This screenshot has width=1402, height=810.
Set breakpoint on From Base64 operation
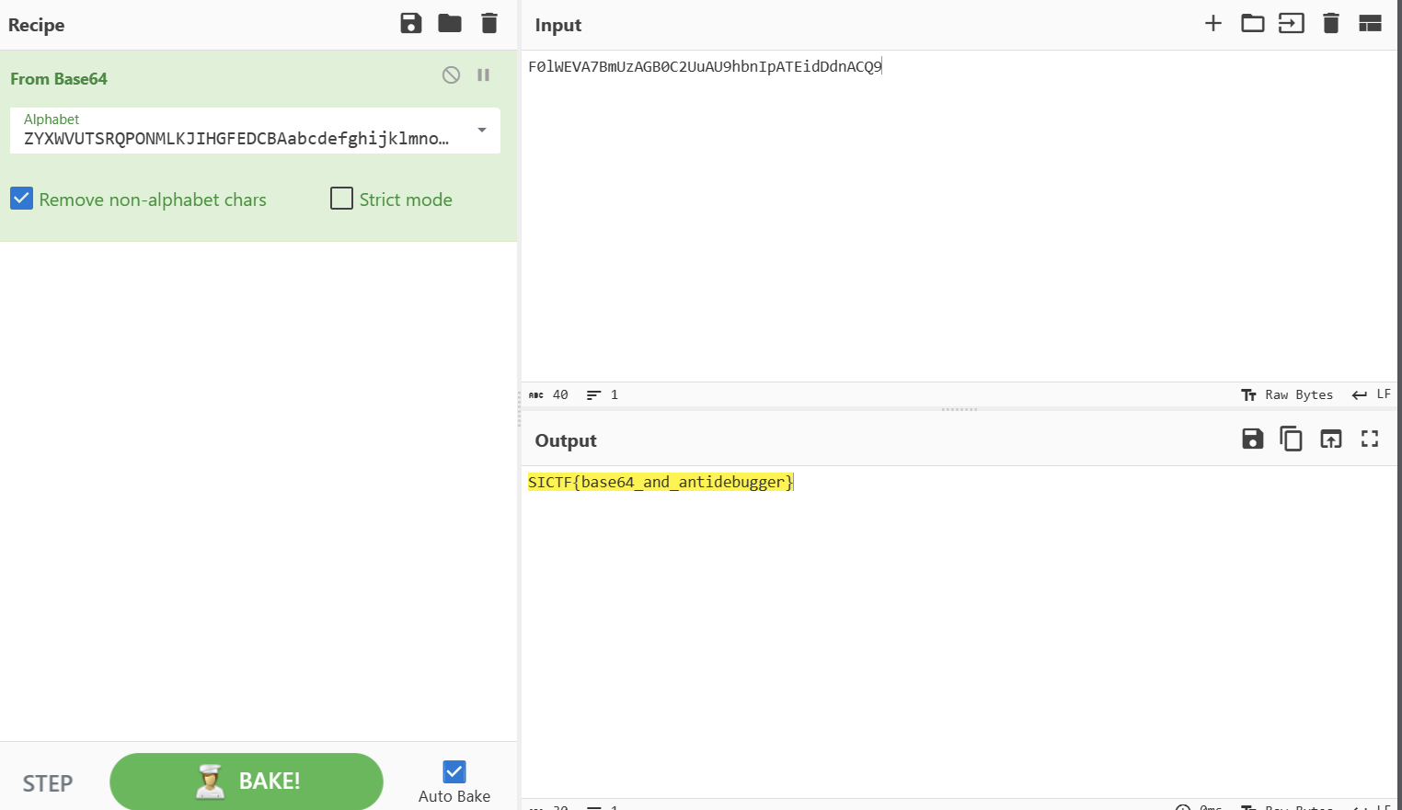coord(483,75)
